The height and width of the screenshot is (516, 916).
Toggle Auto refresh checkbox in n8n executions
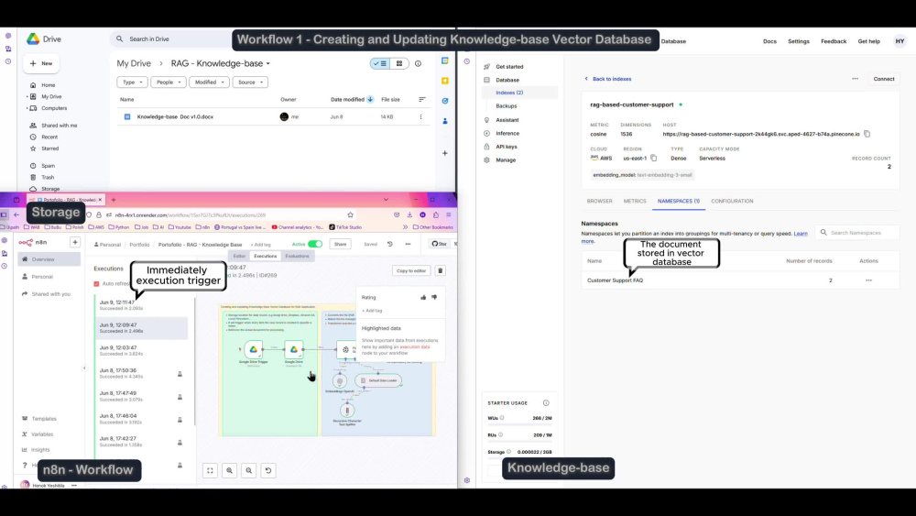[96, 284]
